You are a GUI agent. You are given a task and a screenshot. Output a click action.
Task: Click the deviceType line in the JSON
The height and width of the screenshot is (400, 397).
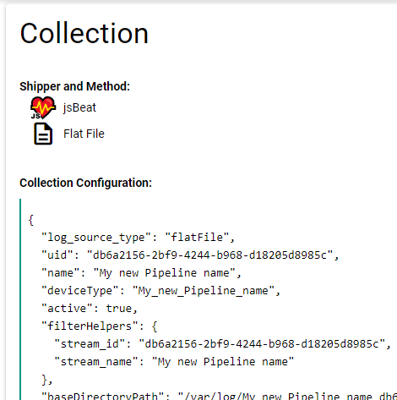[160, 290]
